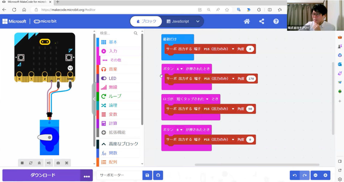Open Outlook in Edge sidebar
The width and height of the screenshot is (344, 182).
340,64
